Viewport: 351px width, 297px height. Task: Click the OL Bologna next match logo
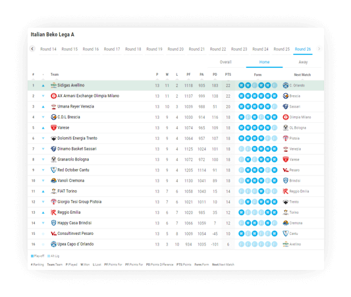285,127
